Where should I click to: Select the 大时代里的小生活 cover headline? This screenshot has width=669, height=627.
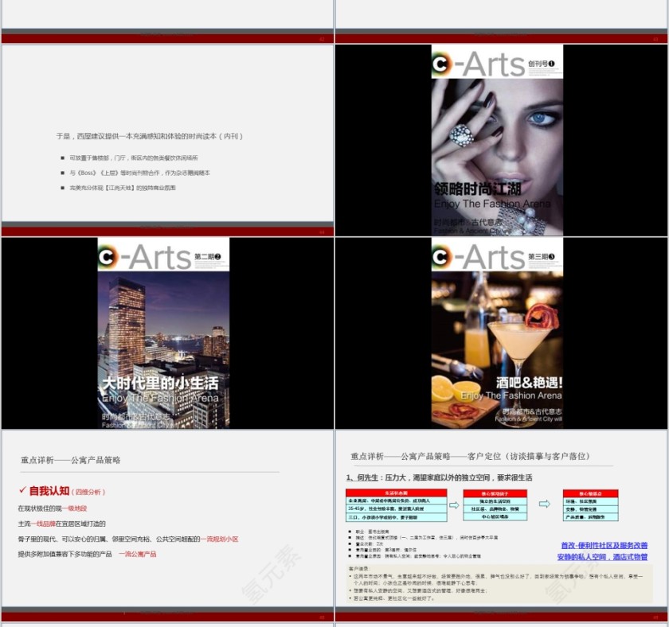[161, 383]
